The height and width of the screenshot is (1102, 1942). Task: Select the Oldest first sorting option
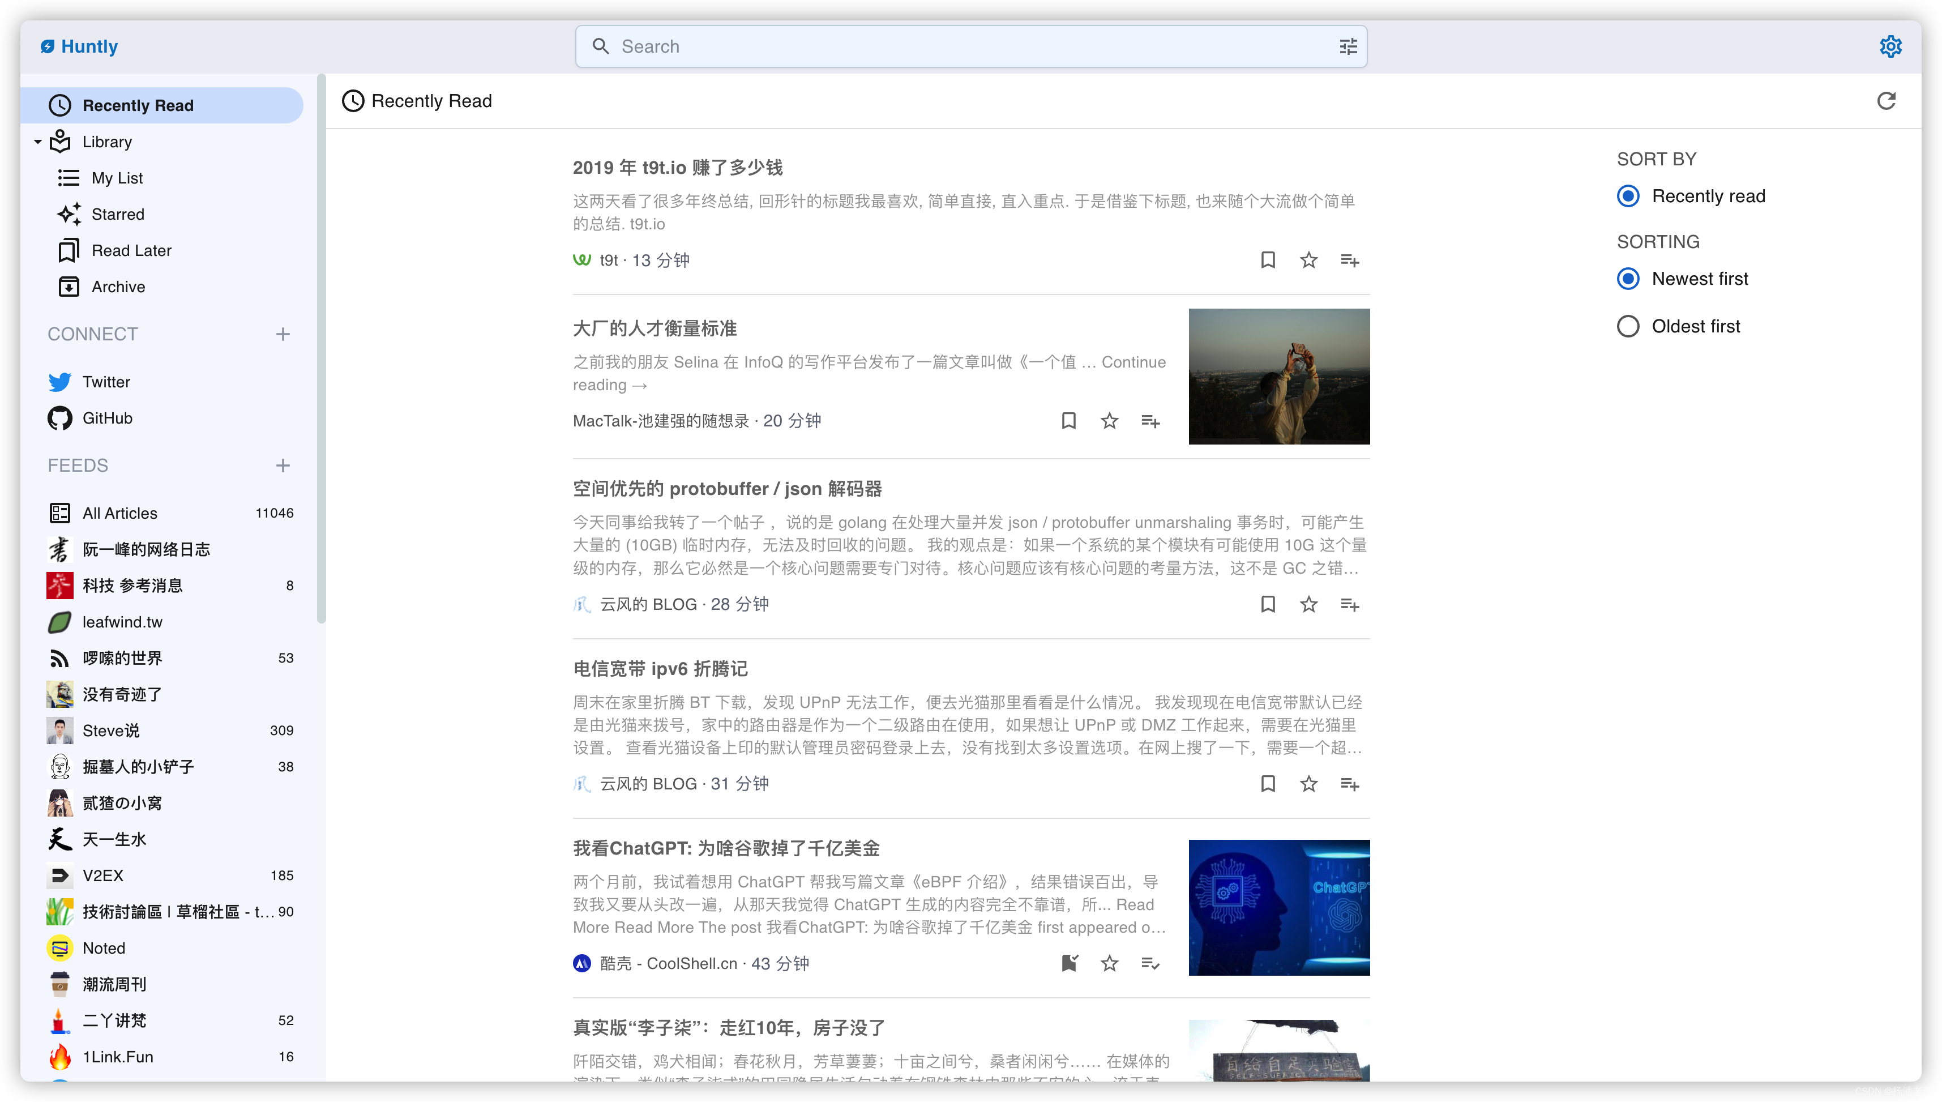[x=1628, y=326]
